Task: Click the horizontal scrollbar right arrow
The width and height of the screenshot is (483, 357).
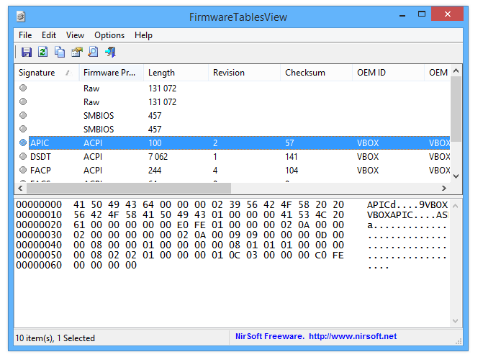Action: pyautogui.click(x=444, y=188)
